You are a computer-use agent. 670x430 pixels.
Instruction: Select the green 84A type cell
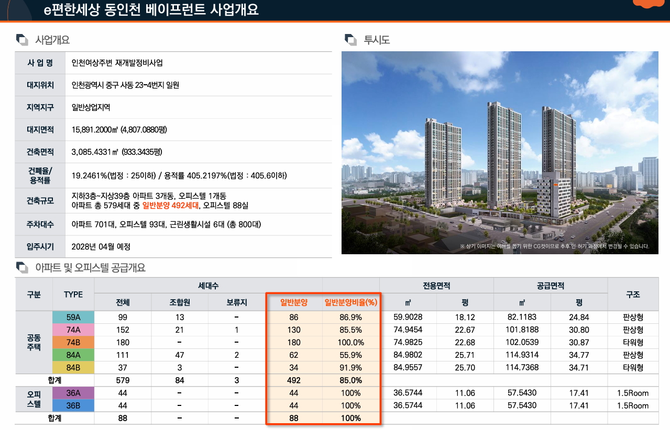73,355
